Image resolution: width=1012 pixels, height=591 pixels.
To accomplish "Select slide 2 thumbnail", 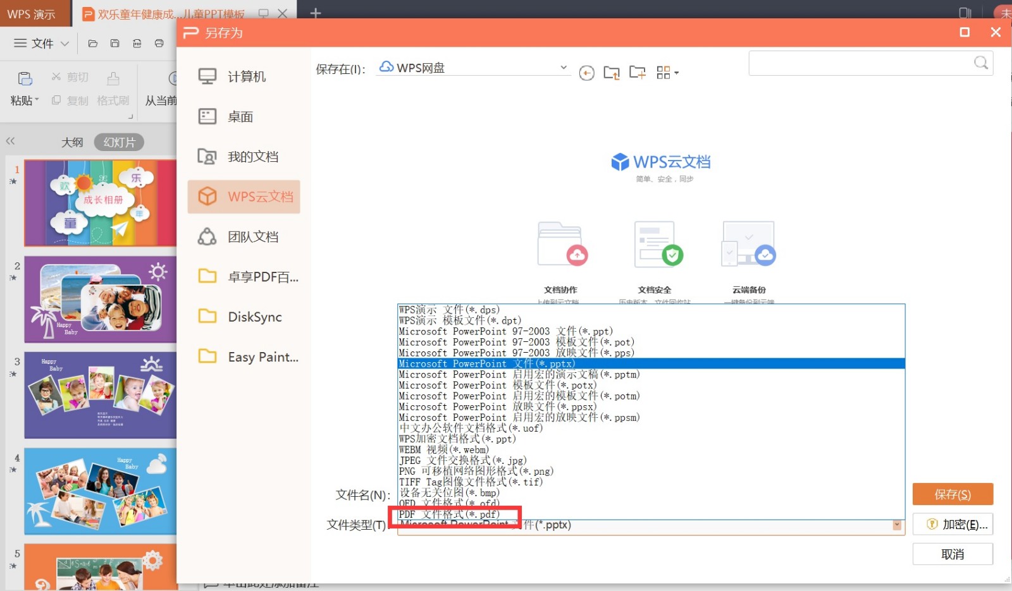I will coord(101,300).
